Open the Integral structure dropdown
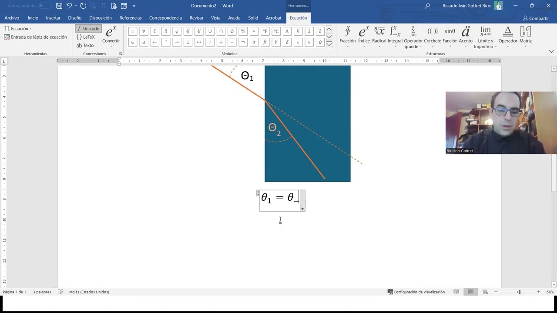 coord(395,37)
